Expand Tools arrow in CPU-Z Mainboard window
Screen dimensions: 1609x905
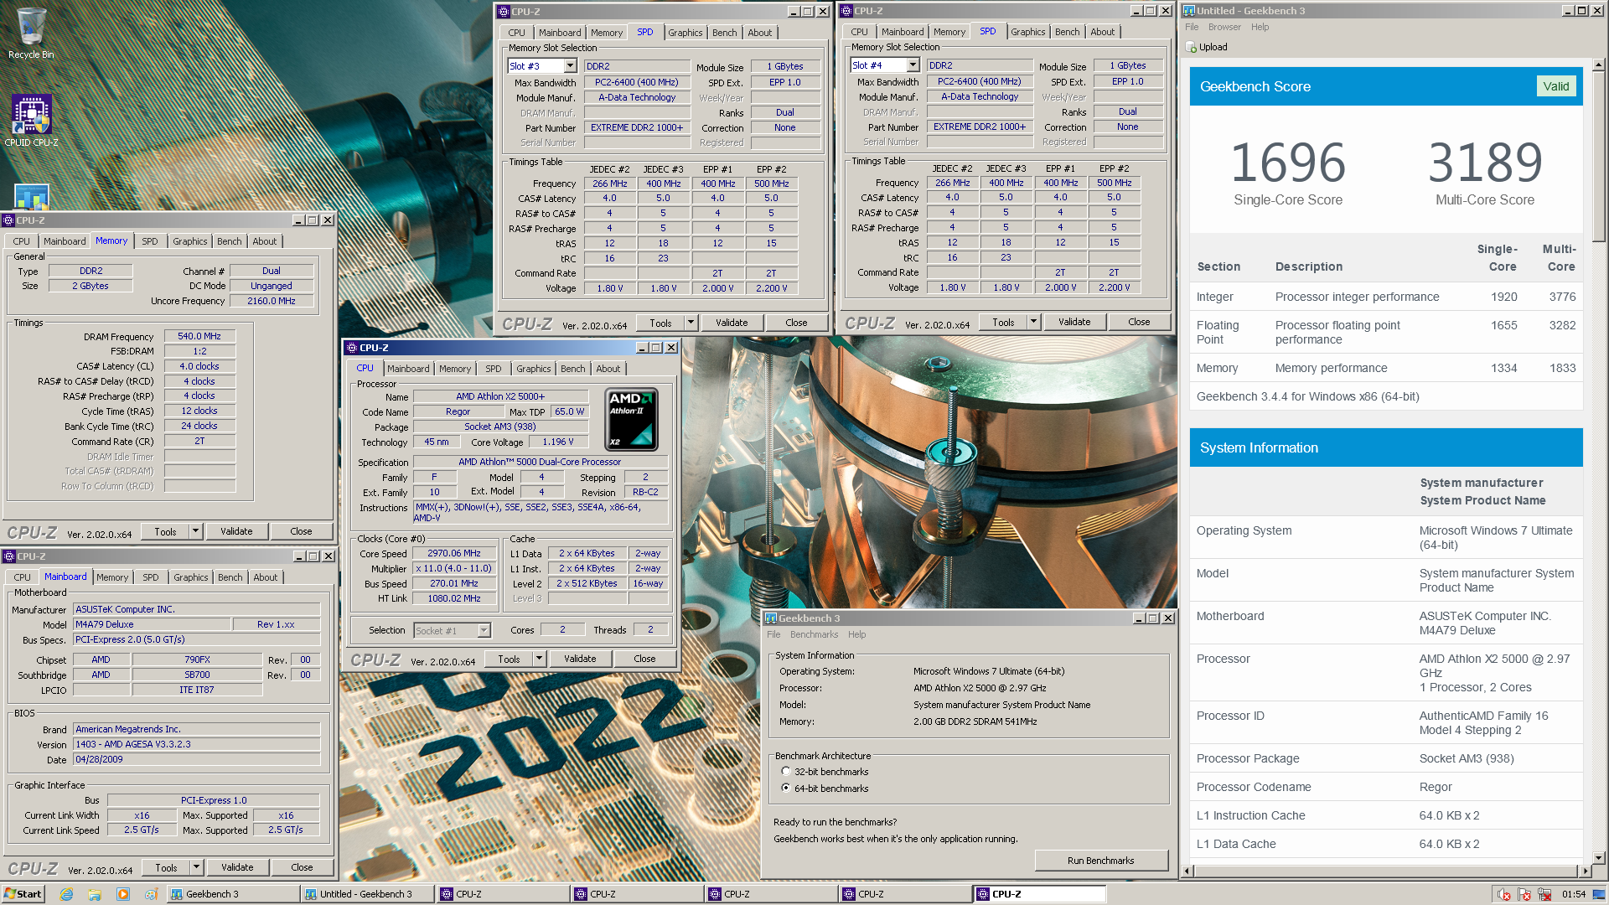point(196,867)
